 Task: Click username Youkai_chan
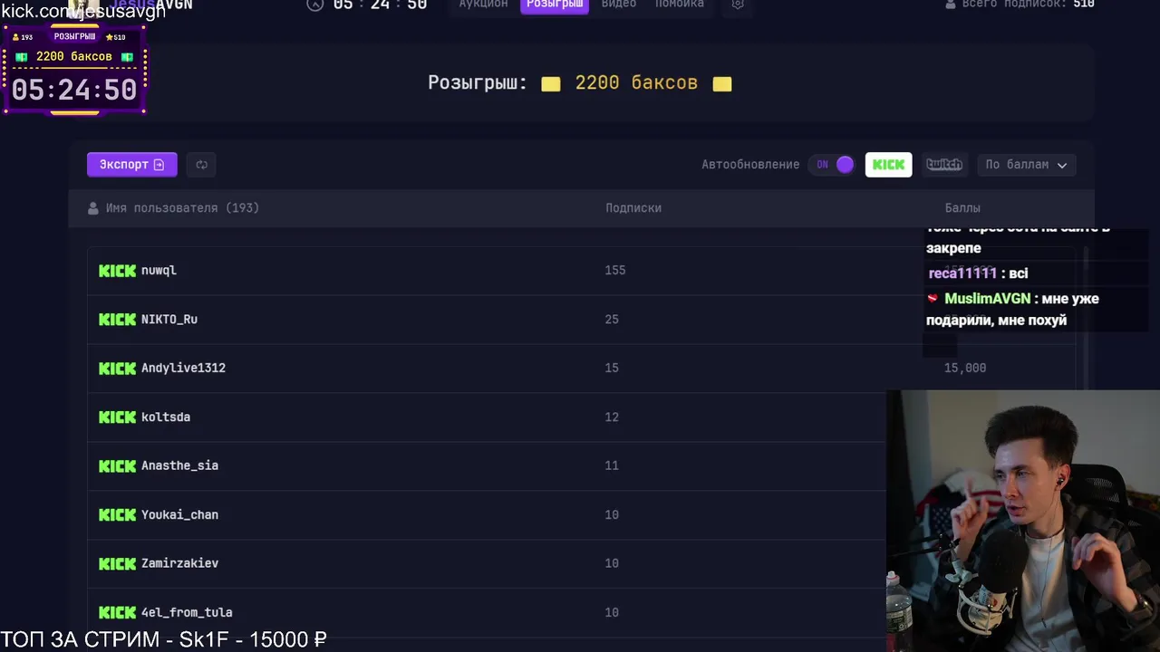pos(179,514)
